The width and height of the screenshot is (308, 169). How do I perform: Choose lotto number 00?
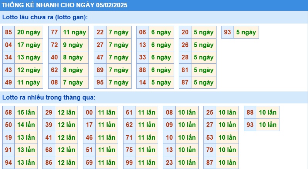coord(89,113)
